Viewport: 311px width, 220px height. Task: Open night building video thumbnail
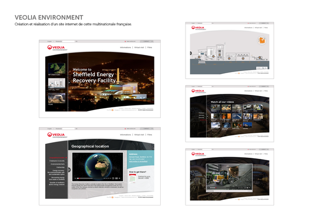click(247, 125)
